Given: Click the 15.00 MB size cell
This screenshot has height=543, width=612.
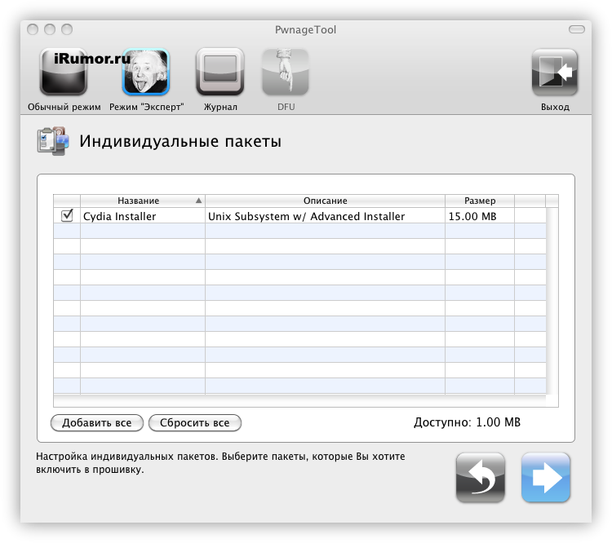Looking at the screenshot, I should (480, 216).
